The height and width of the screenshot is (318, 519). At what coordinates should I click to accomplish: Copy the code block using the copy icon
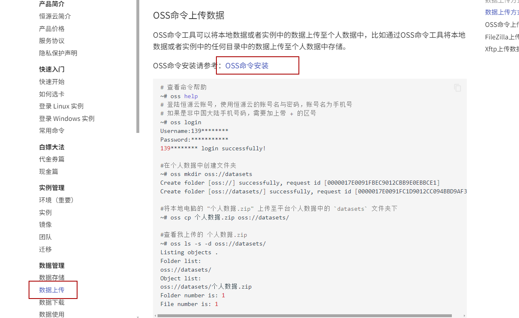[x=457, y=88]
